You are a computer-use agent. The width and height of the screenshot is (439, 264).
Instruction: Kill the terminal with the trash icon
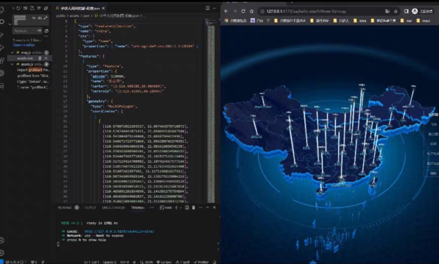tap(193, 208)
